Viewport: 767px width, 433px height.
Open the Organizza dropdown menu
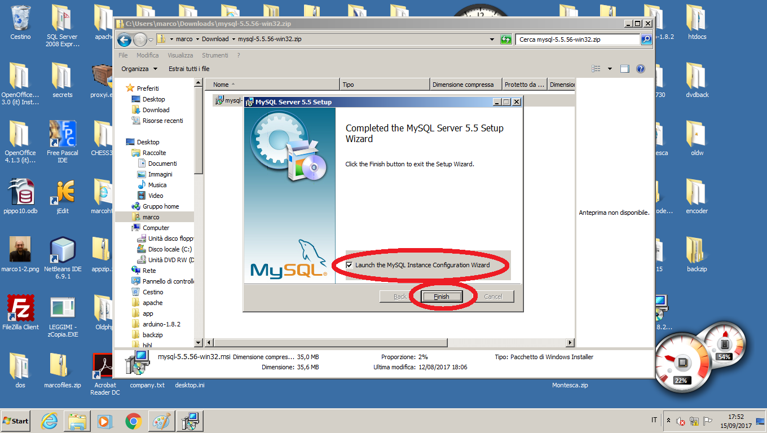139,69
